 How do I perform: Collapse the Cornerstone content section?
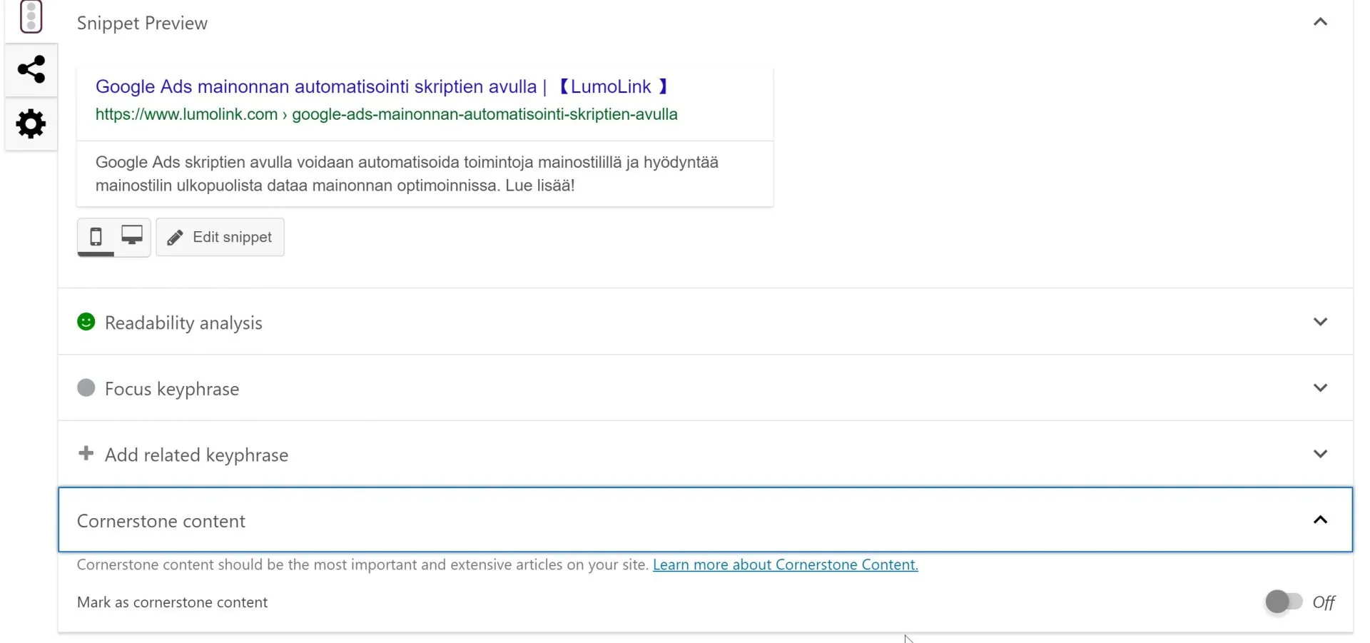point(1320,520)
